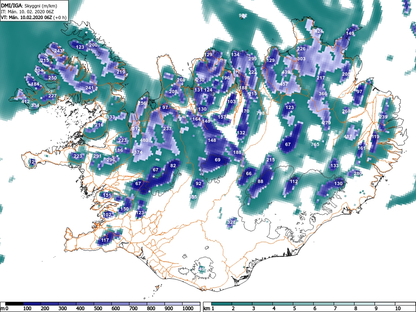Viewport: 416px width, 312px height.
Task: Click the black 0 m swatch in the legend
Action: 14,304
